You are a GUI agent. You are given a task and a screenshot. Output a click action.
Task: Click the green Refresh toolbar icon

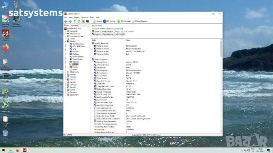coord(79,21)
